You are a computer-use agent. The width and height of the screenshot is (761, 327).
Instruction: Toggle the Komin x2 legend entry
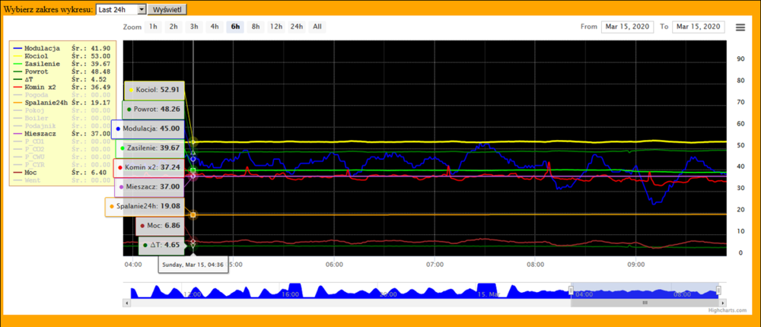click(40, 87)
